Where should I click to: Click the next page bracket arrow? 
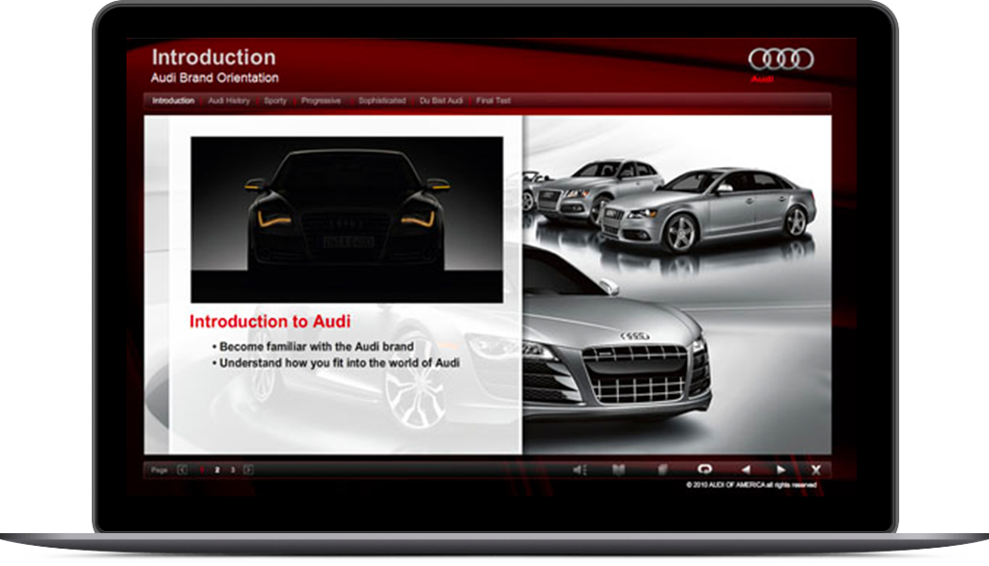(249, 470)
